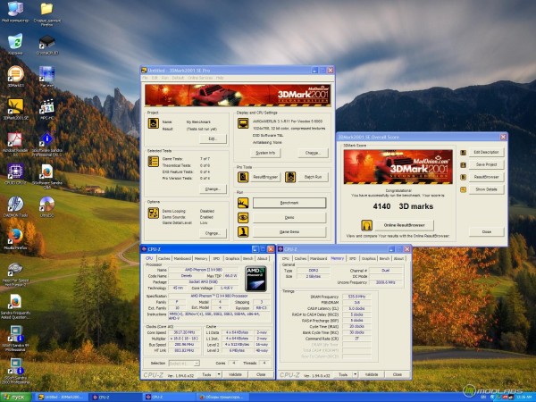536x402 pixels.
Task: Switch to the About tab in the CPU-Z Memory window
Action: (399, 258)
